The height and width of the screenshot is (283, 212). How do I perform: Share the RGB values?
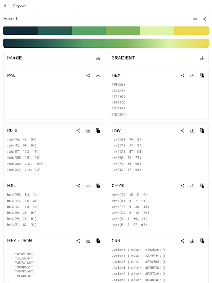pyautogui.click(x=78, y=130)
